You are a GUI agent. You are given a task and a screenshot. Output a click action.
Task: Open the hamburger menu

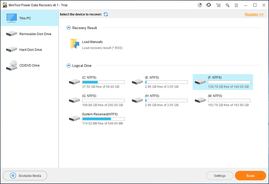pyautogui.click(x=236, y=5)
